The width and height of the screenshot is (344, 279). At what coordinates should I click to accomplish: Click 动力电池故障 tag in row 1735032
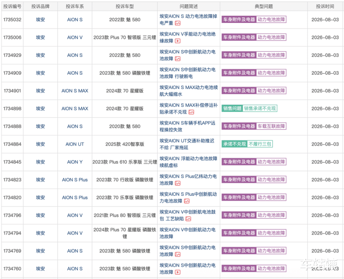pyautogui.click(x=271, y=19)
